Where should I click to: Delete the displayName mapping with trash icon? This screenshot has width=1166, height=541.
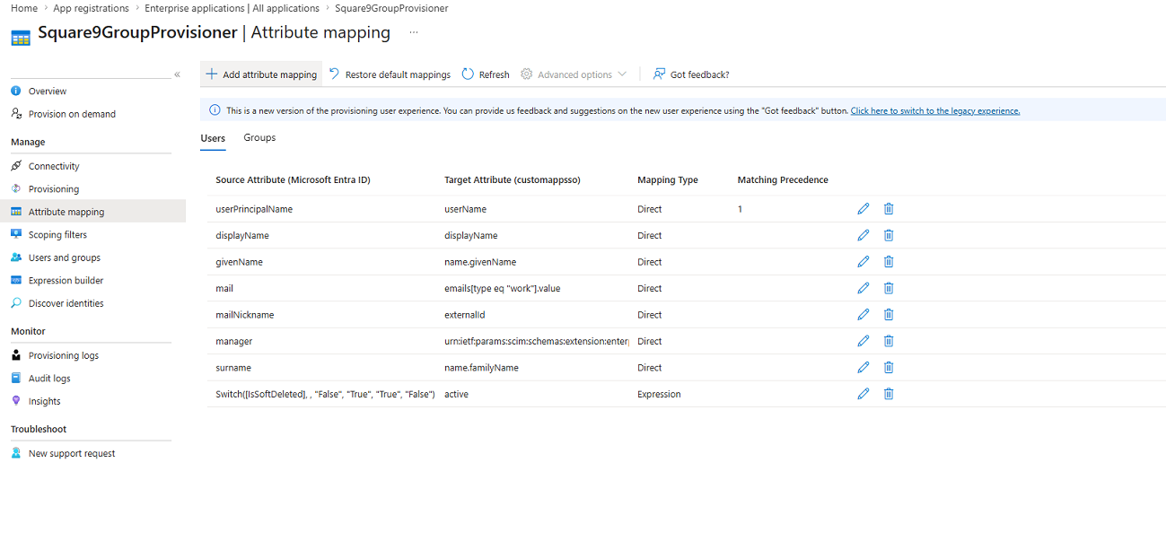889,235
